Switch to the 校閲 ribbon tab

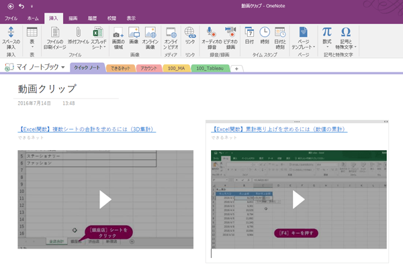coord(111,18)
